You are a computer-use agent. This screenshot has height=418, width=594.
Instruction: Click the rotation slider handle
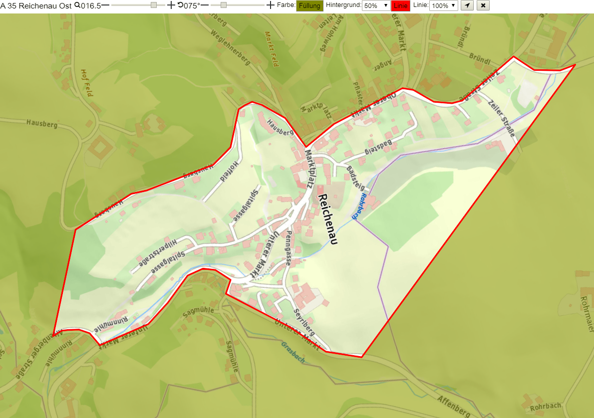coord(224,5)
